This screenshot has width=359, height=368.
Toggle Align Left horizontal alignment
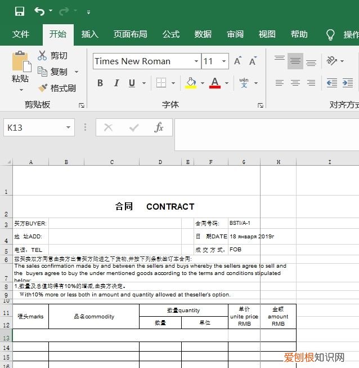pyautogui.click(x=280, y=83)
